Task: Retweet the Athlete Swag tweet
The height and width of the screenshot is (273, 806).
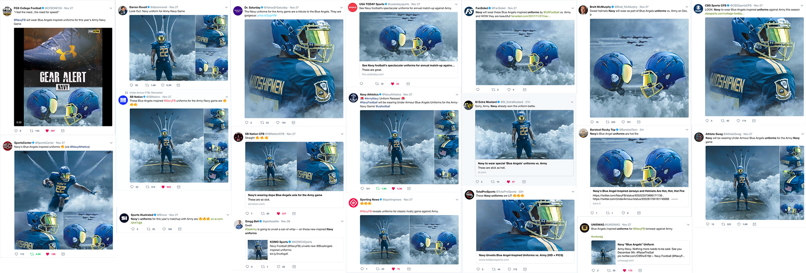Action: click(723, 224)
